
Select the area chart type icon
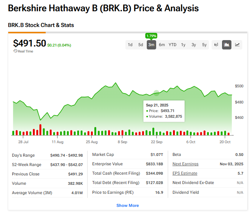point(227,45)
